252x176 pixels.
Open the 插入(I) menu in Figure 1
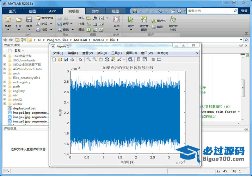click(x=102, y=53)
